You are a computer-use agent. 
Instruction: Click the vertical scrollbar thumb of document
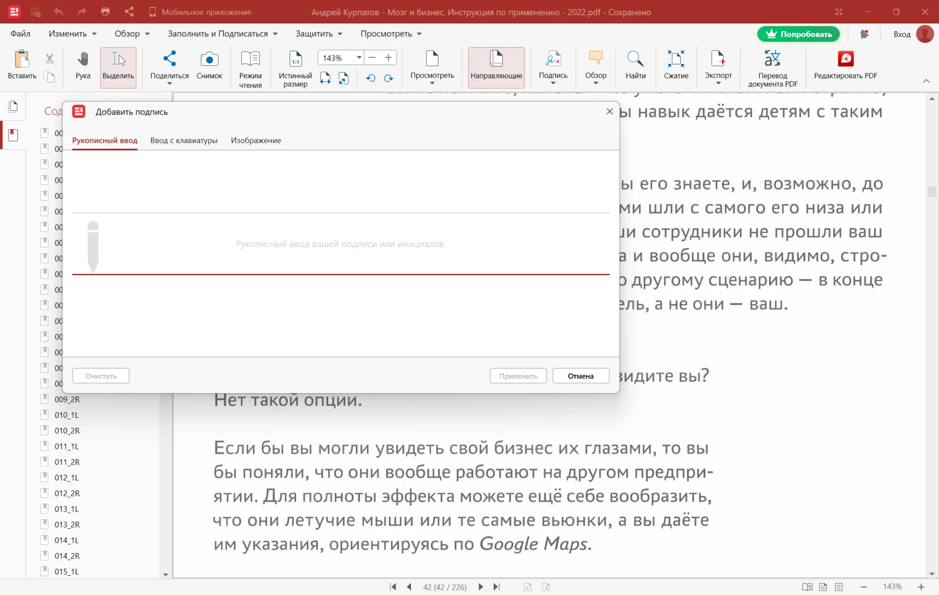click(x=932, y=192)
